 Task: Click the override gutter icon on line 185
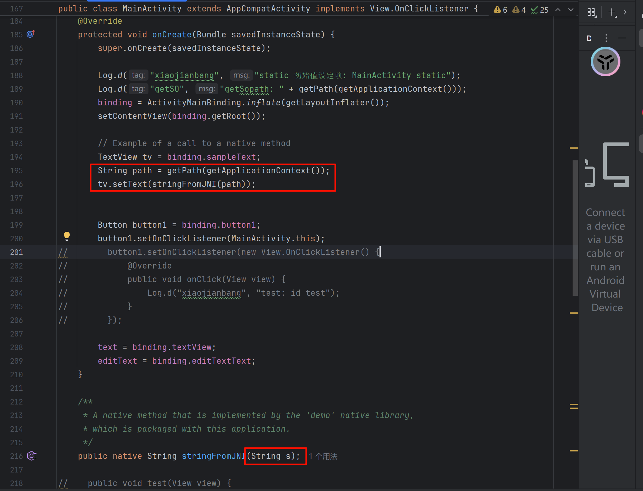click(x=31, y=34)
